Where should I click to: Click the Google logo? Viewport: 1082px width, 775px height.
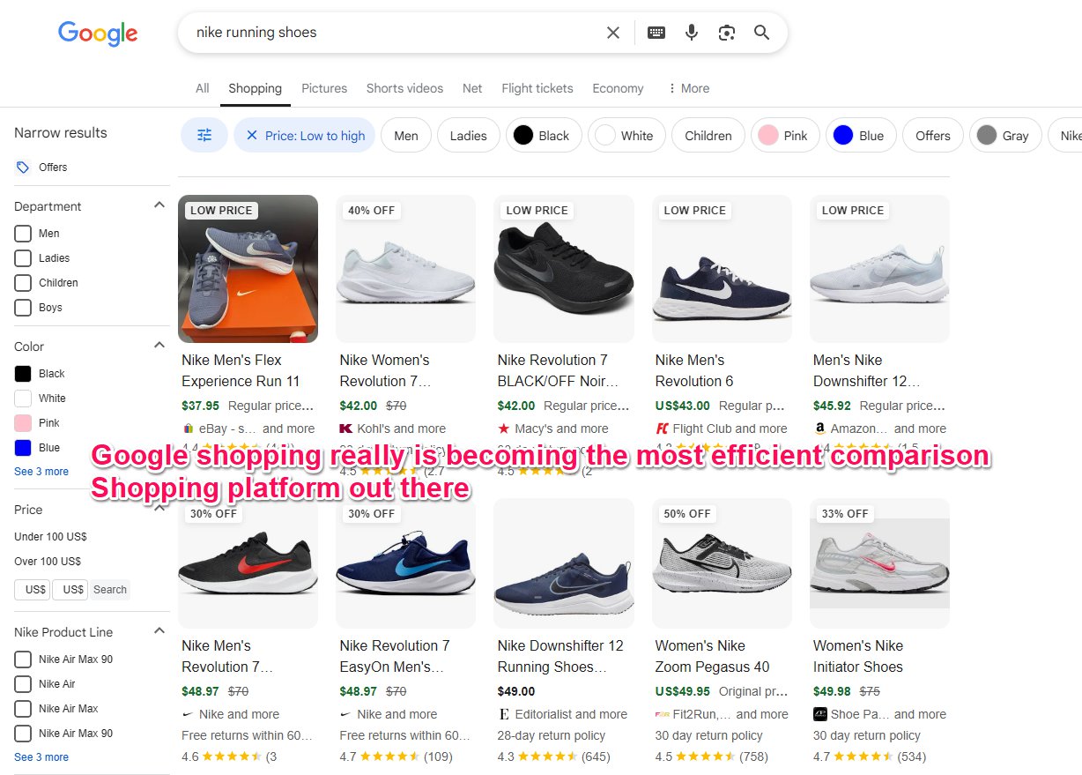[98, 34]
